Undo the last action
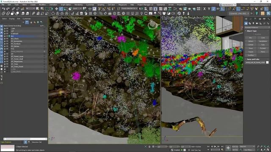The height and width of the screenshot is (152, 271). pyautogui.click(x=3, y=8)
